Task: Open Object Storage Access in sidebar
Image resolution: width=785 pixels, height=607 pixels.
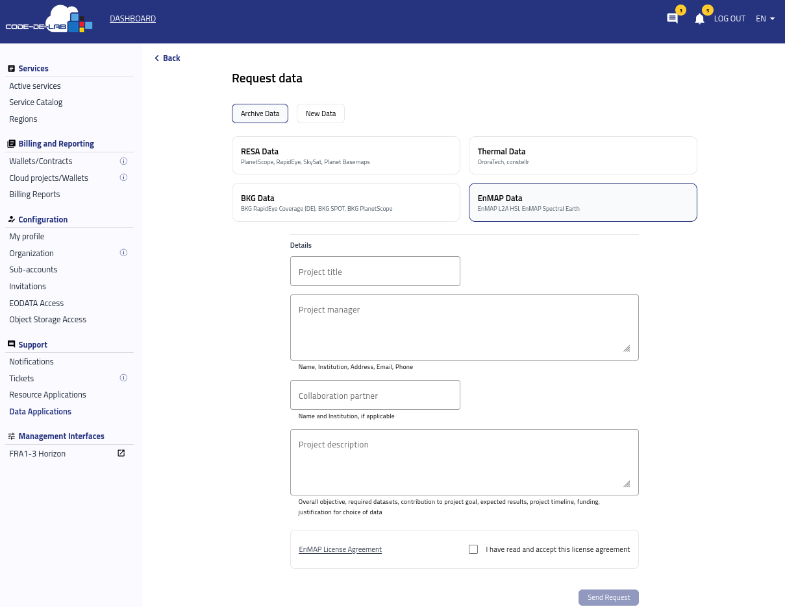Action: tap(47, 320)
